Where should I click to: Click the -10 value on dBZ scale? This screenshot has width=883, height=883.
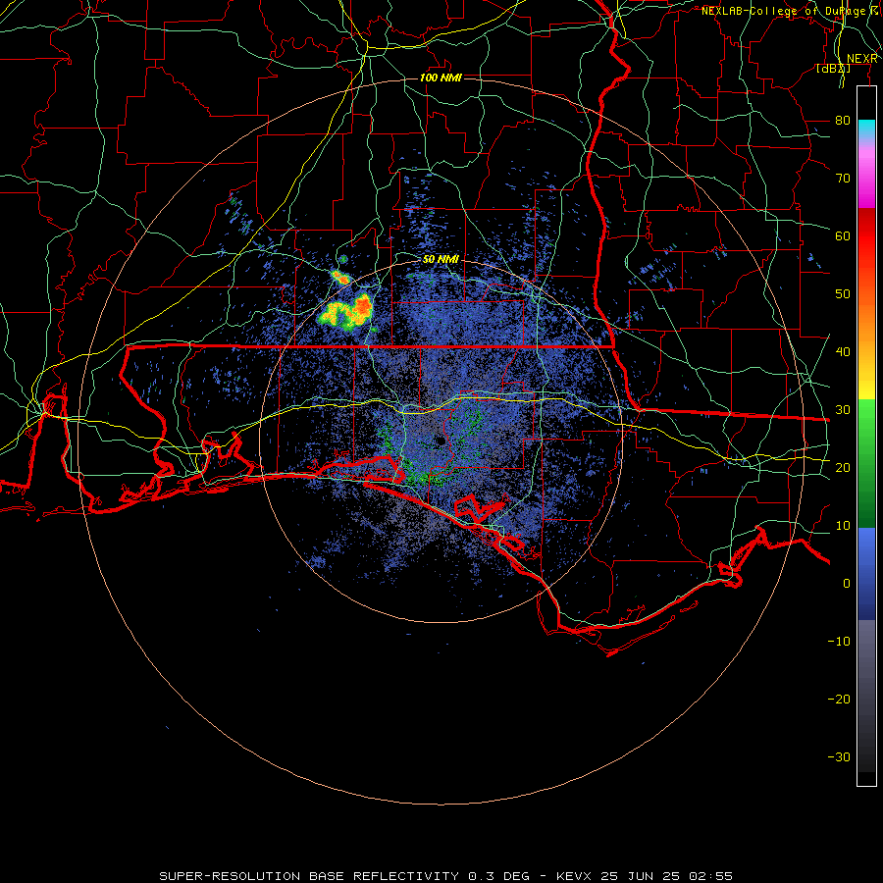click(839, 642)
